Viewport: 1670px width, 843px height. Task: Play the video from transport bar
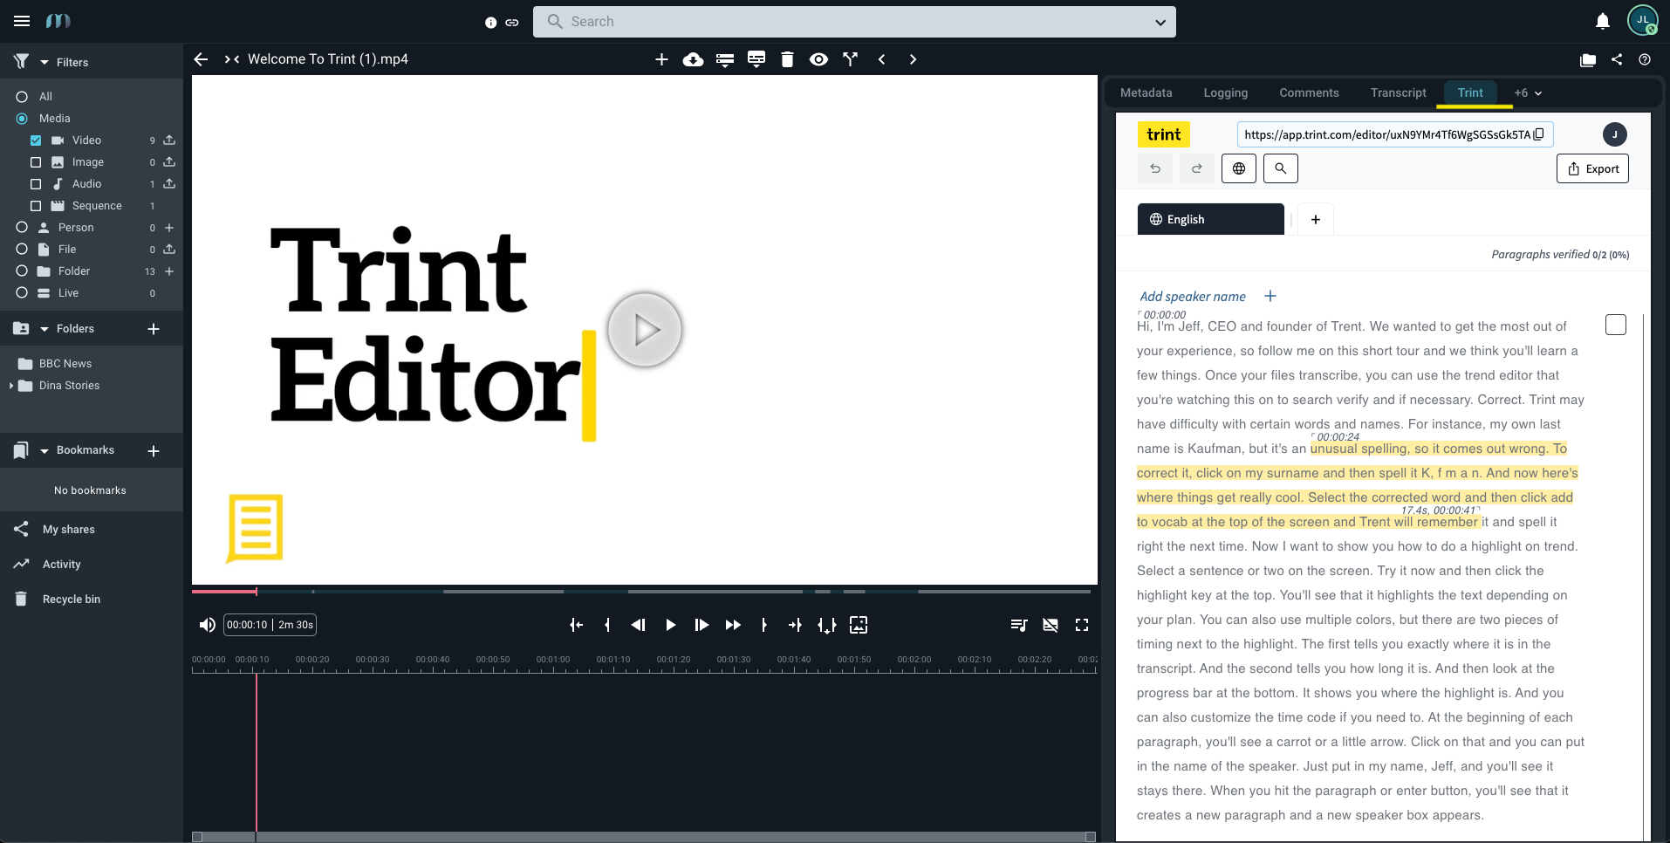[x=670, y=625]
